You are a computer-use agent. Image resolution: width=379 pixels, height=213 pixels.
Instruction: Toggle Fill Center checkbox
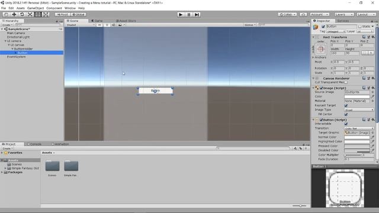pyautogui.click(x=346, y=114)
